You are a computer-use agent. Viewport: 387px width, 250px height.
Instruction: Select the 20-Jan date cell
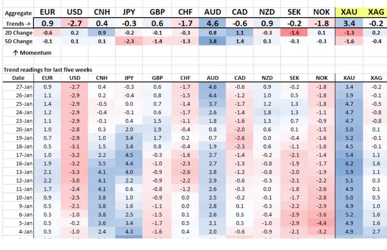click(24, 129)
